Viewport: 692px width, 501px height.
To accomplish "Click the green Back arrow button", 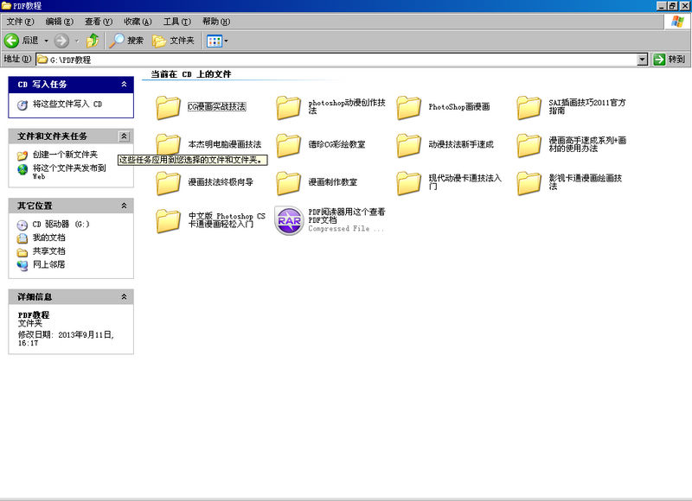I will 11,41.
